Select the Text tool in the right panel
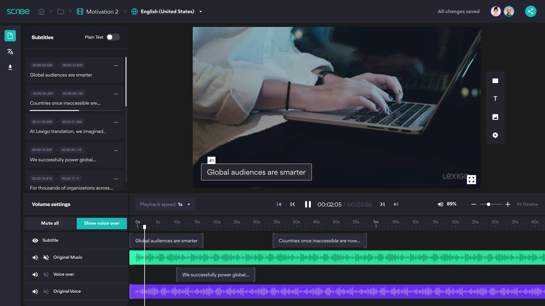 pyautogui.click(x=495, y=99)
